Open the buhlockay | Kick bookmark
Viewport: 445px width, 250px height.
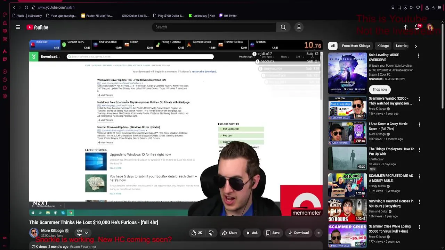[202, 16]
